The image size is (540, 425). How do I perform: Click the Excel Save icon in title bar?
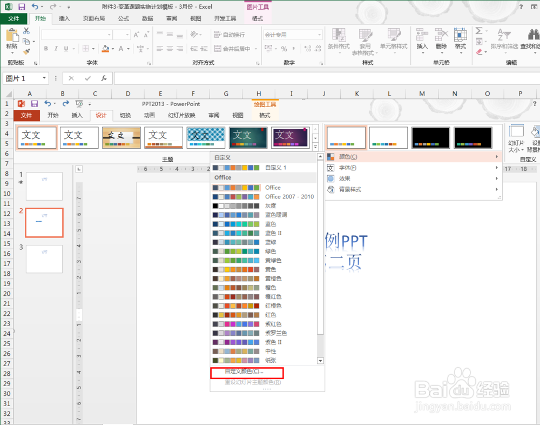click(x=22, y=6)
